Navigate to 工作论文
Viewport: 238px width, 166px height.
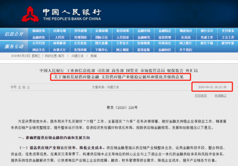pos(123,43)
